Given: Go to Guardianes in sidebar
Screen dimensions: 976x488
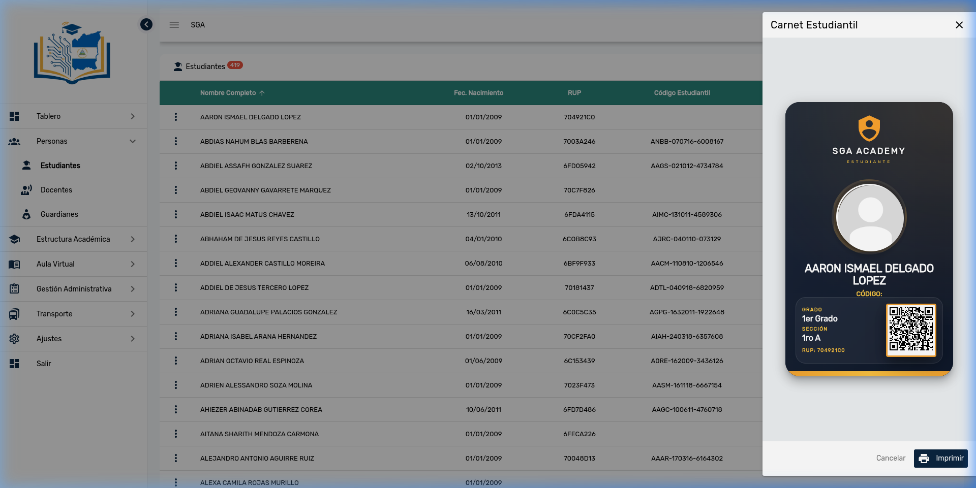Looking at the screenshot, I should [59, 214].
